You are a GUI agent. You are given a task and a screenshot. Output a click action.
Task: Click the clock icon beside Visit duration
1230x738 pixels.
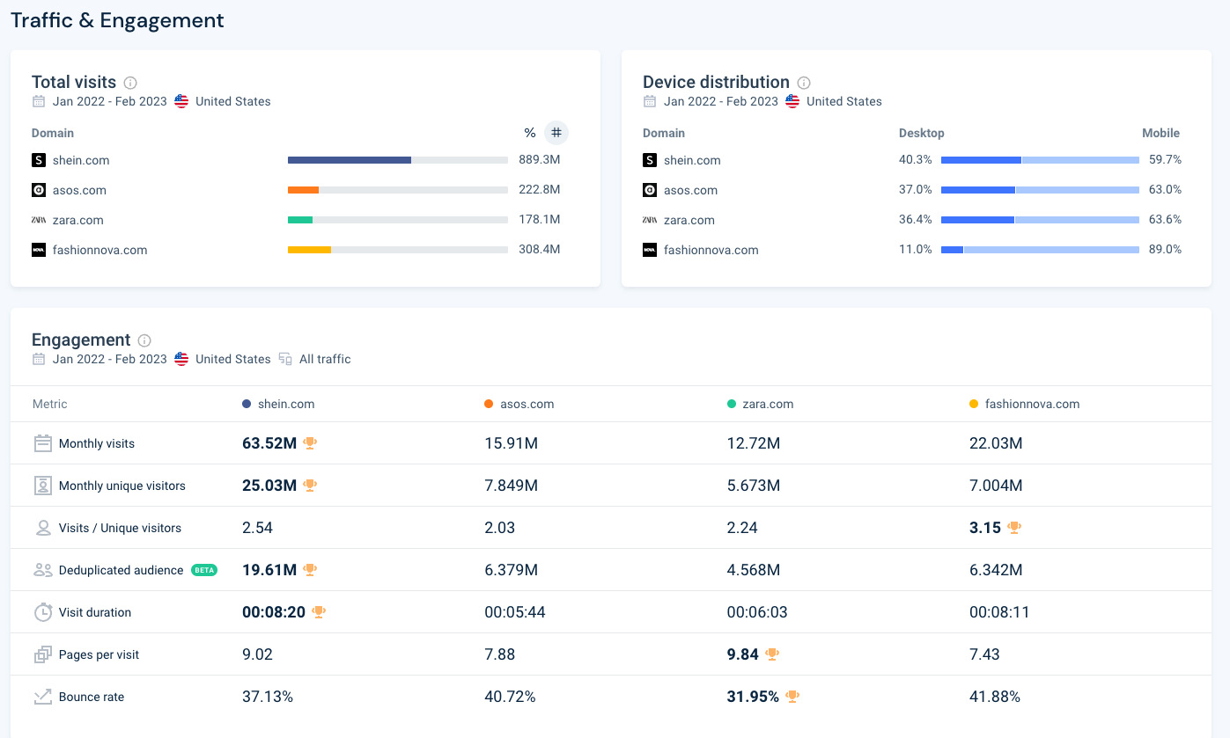42,611
